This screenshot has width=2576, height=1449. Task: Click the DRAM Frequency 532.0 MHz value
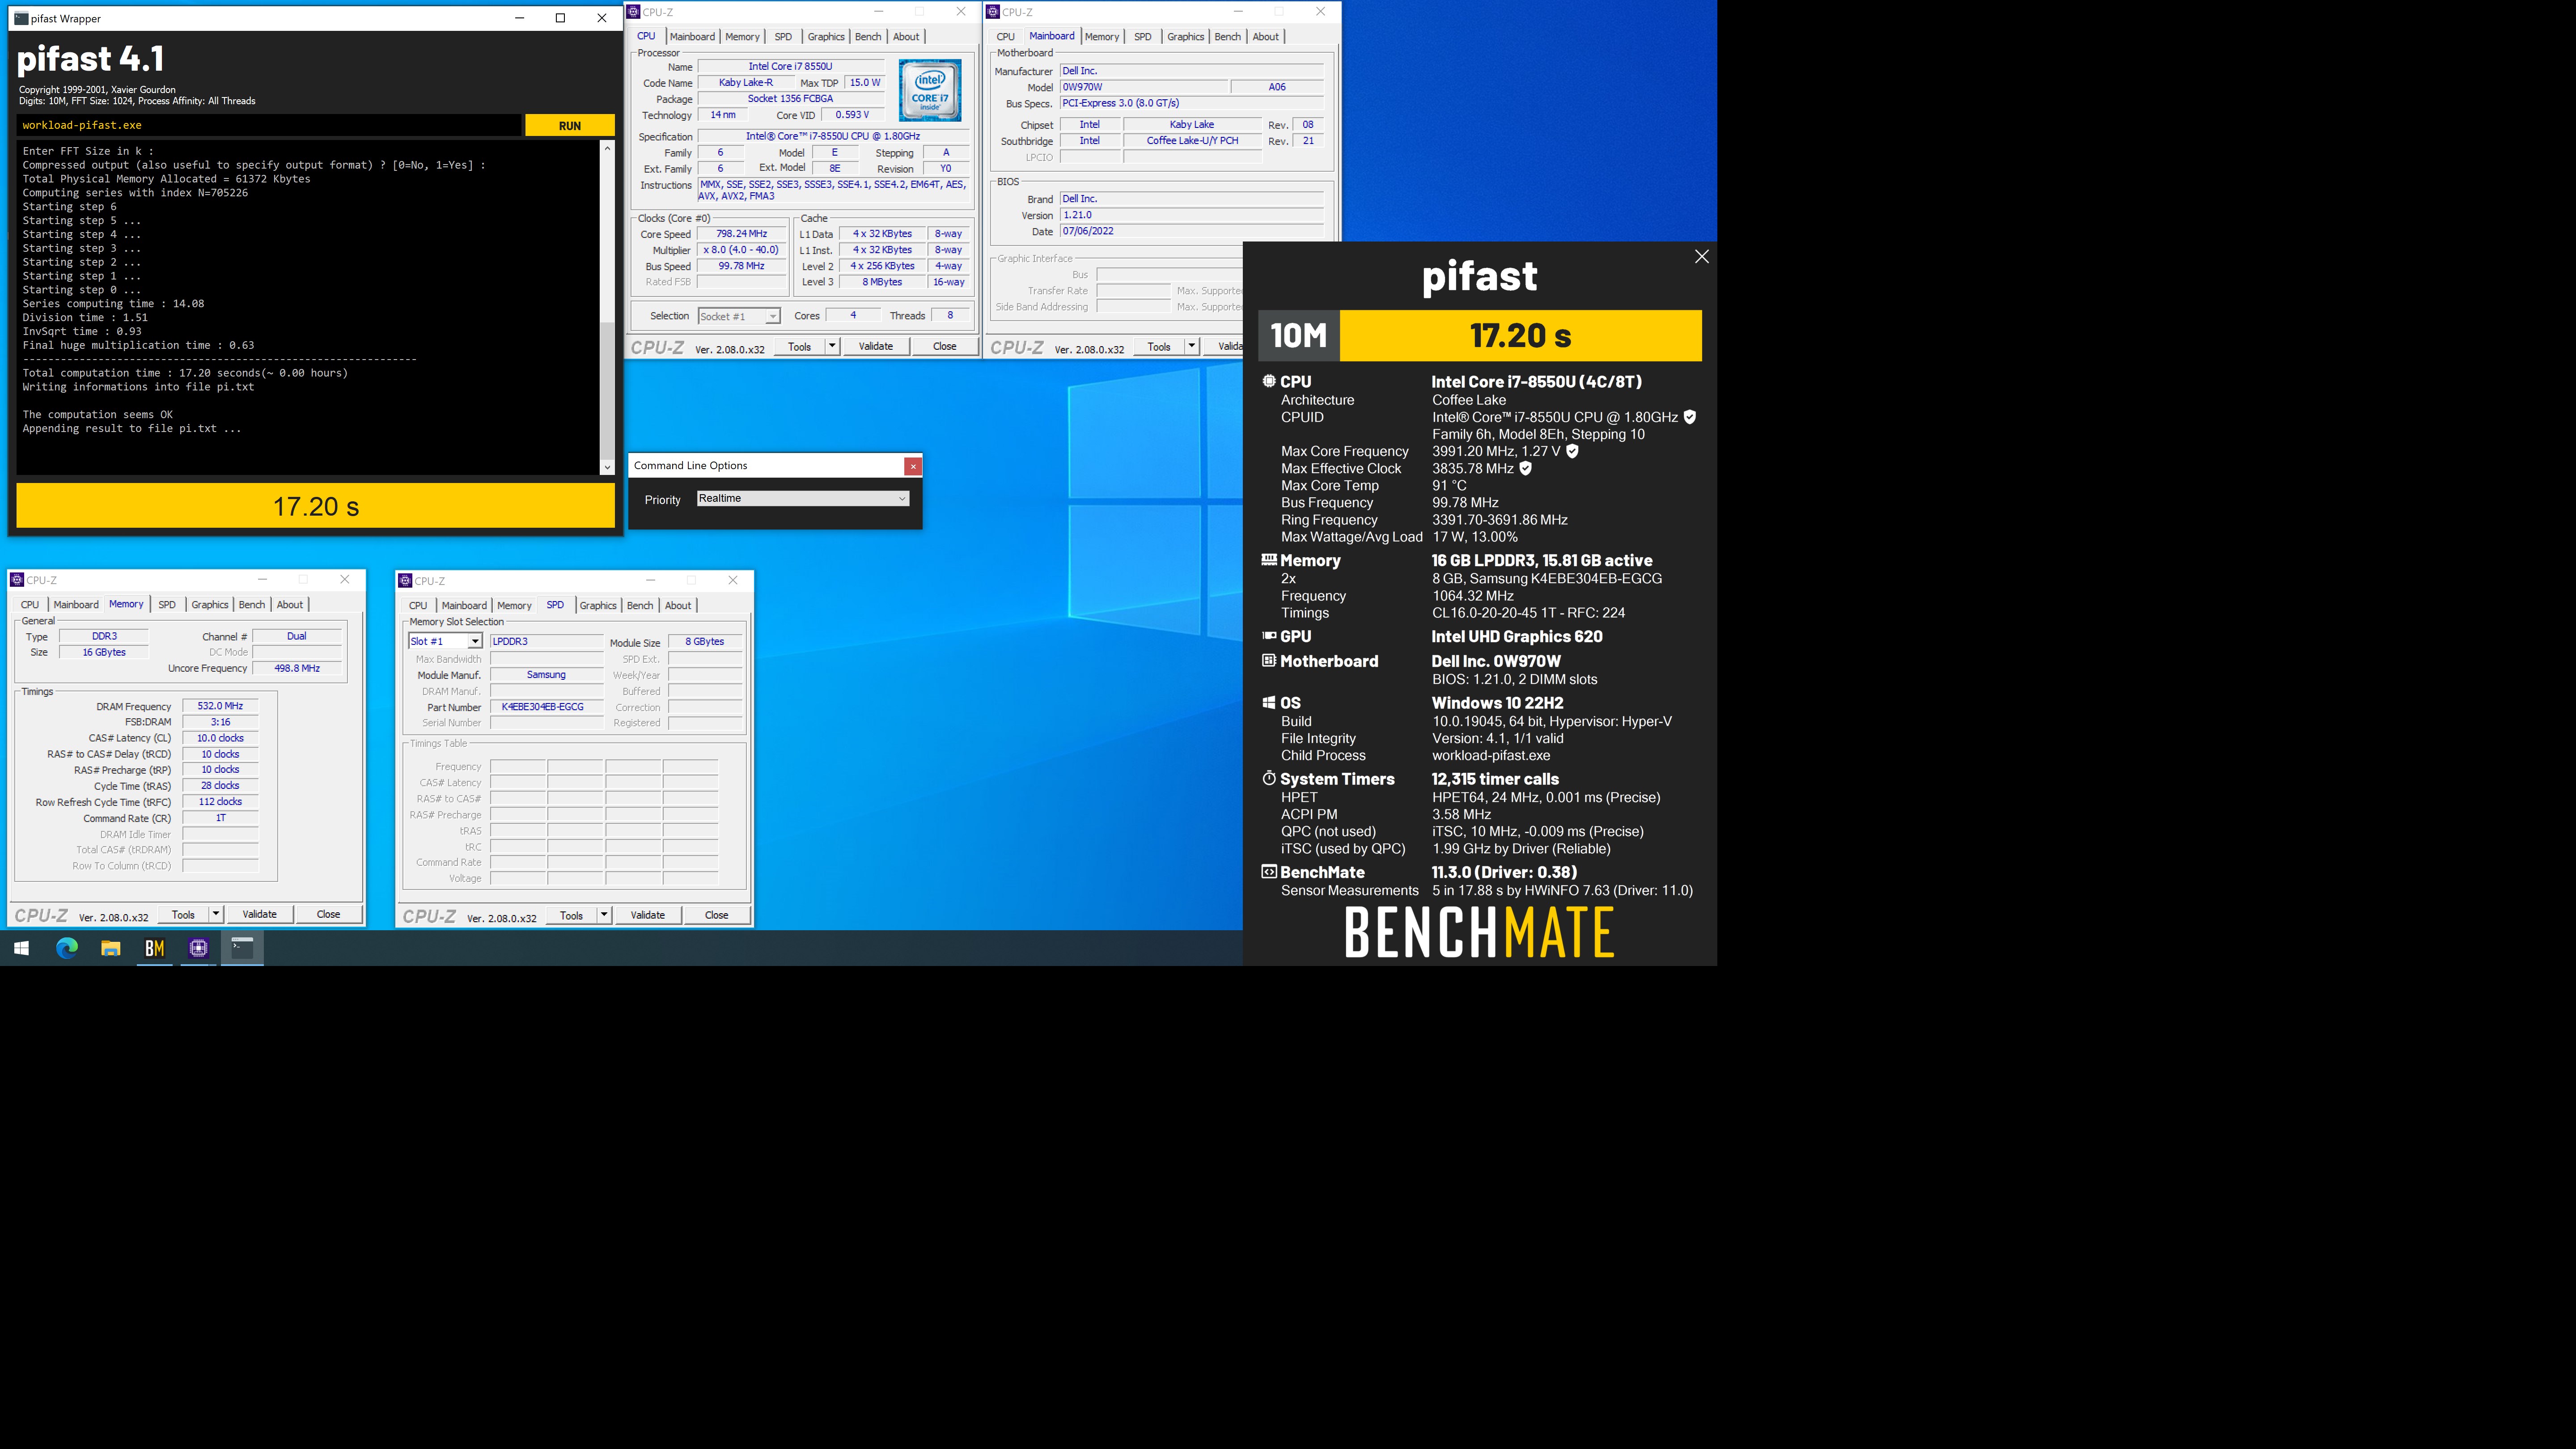click(x=220, y=706)
